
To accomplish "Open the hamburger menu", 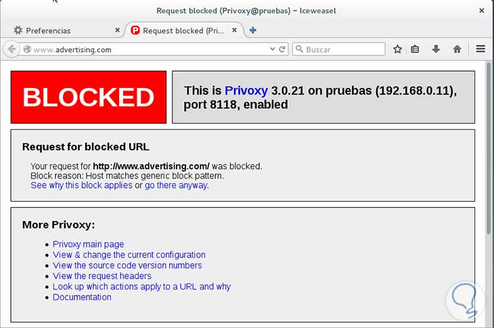I will (481, 49).
